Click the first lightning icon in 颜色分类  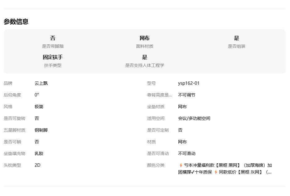pyautogui.click(x=181, y=165)
